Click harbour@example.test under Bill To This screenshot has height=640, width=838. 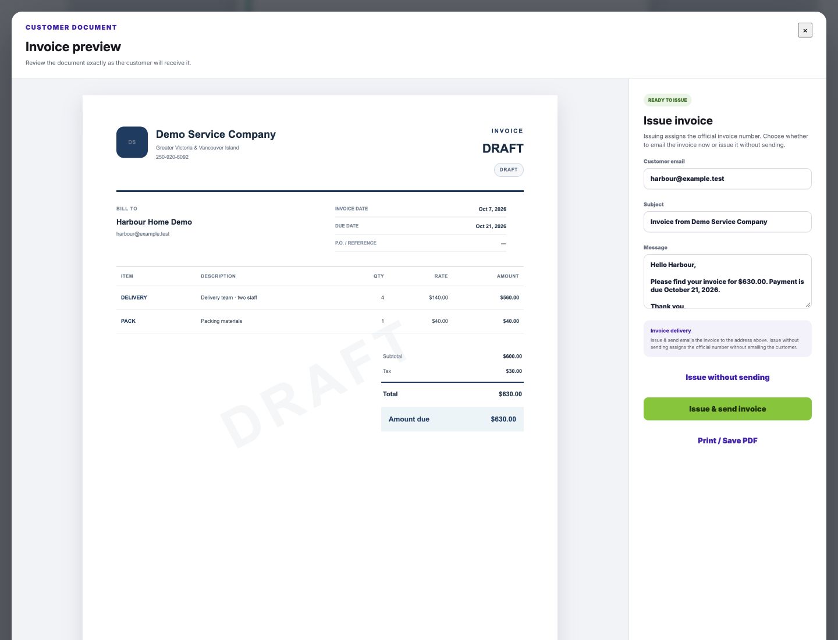click(x=143, y=234)
